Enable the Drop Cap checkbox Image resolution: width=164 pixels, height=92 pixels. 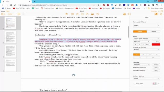134,84
